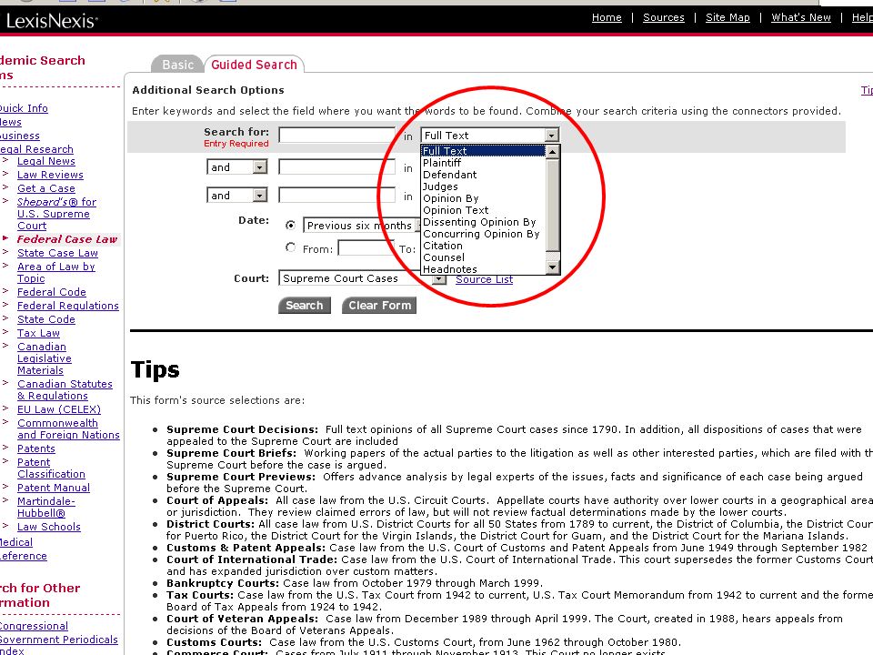Choose Judges in the dropdown list
The width and height of the screenshot is (873, 655).
[483, 186]
